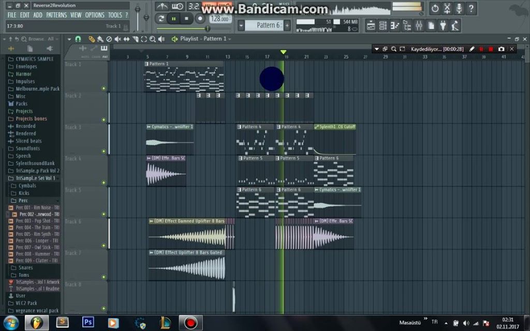Toggle pattern/song loop mode button
Image resolution: width=530 pixels, height=331 pixels.
(161, 19)
